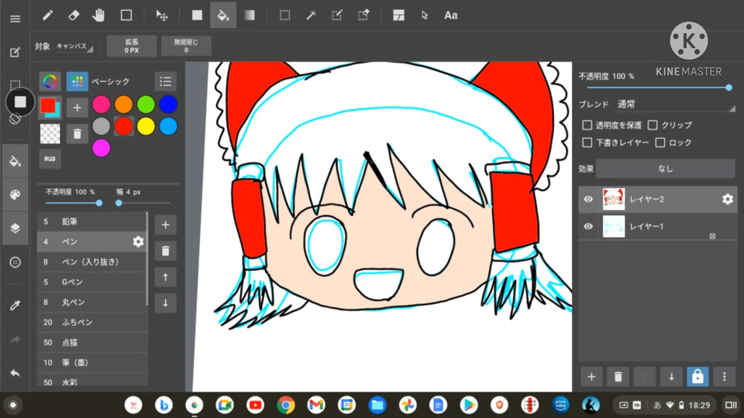Select the ふちペン brush
The image size is (744, 418).
(91, 322)
